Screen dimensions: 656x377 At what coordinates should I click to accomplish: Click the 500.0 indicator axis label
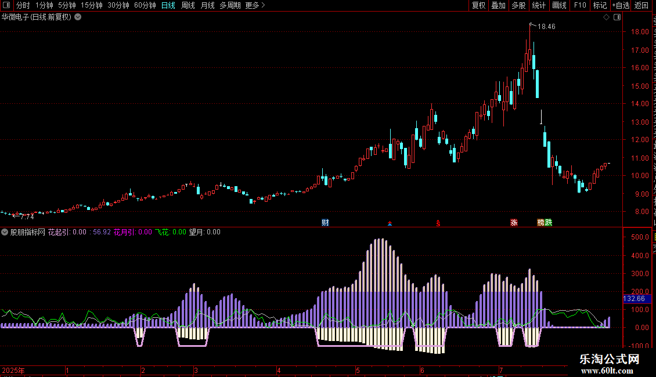pyautogui.click(x=640, y=237)
